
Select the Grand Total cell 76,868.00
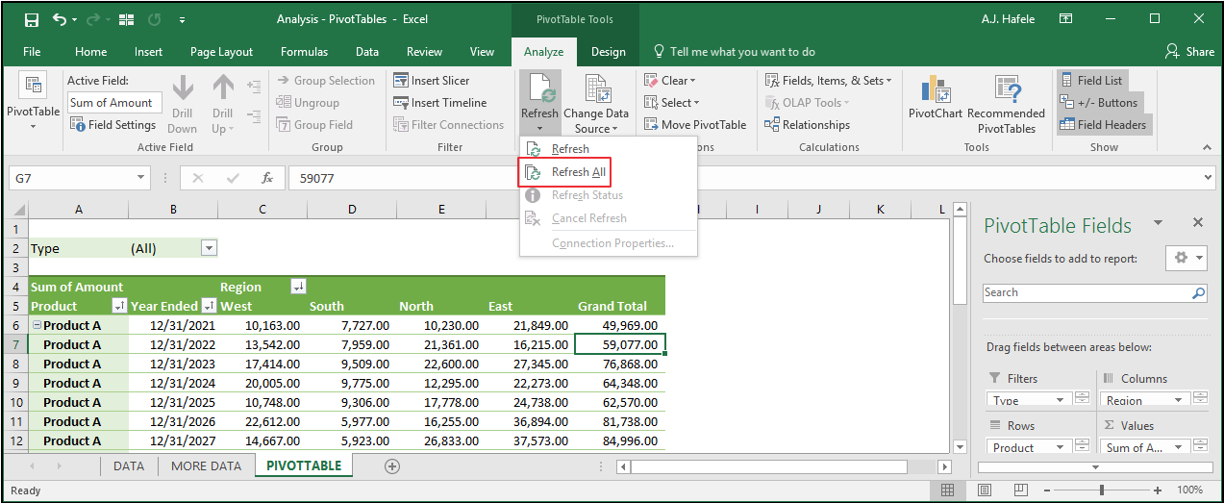point(620,364)
